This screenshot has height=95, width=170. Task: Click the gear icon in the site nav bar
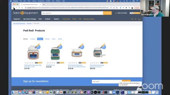pyautogui.click(x=132, y=19)
